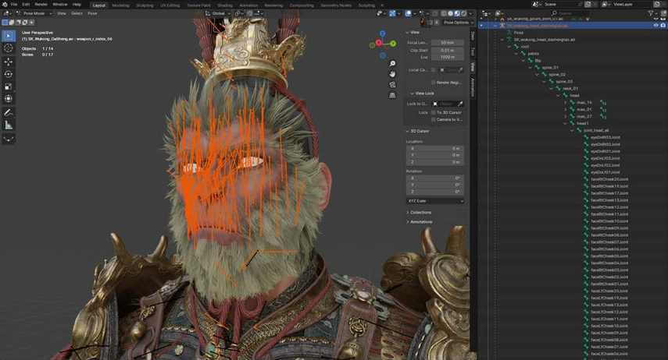Image resolution: width=668 pixels, height=360 pixels.
Task: Adjust the Clip Start 0.01 m field
Action: click(448, 50)
